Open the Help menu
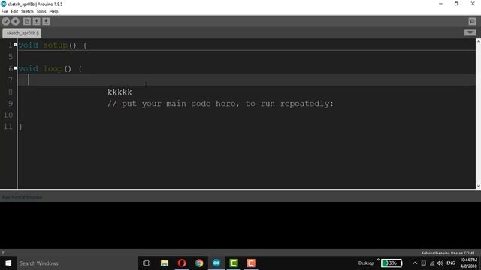Image resolution: width=481 pixels, height=270 pixels. click(x=53, y=12)
